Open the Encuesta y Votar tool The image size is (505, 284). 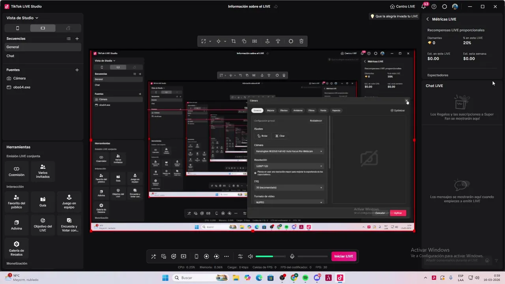[69, 225]
